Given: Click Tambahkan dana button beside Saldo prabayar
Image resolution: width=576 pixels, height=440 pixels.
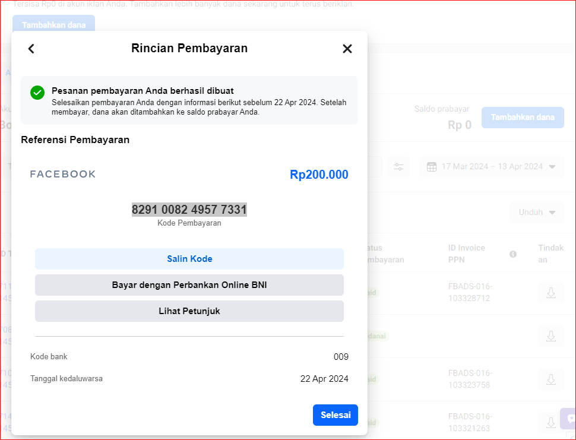Looking at the screenshot, I should pyautogui.click(x=523, y=118).
